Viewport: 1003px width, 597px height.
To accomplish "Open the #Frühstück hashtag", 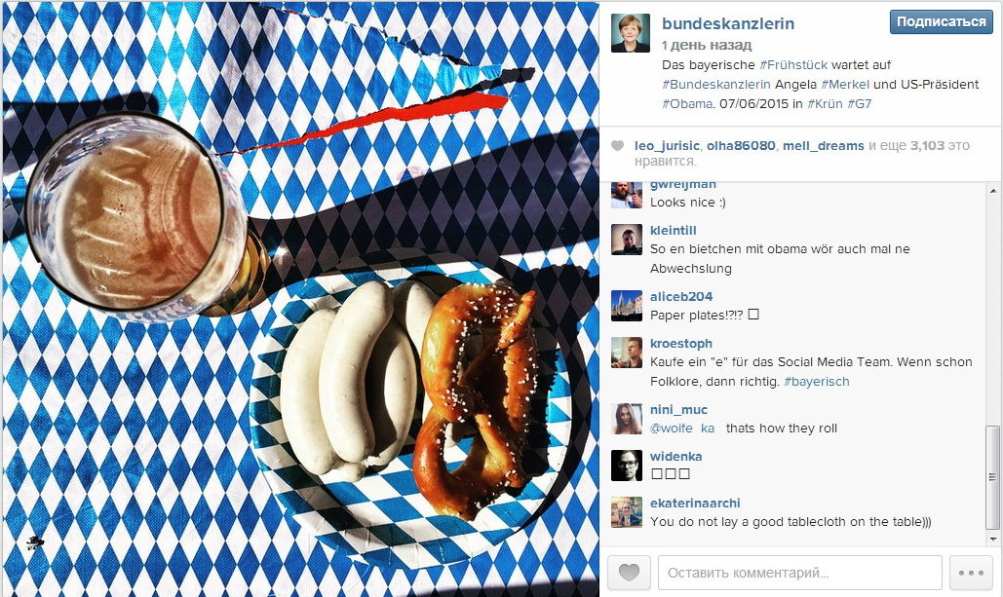I will (793, 64).
